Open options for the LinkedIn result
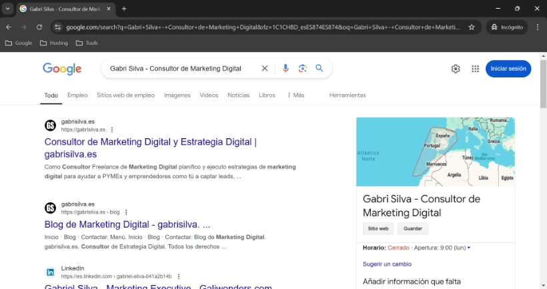The image size is (547, 289). 179,276
